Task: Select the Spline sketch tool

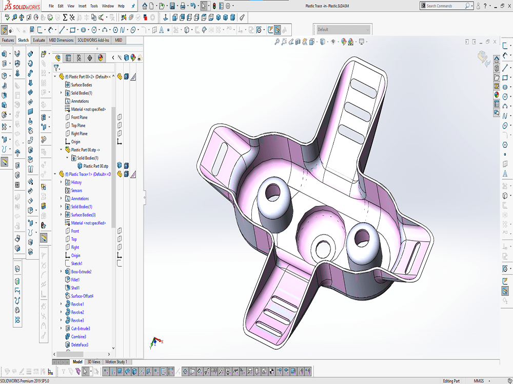Action: tap(122, 30)
